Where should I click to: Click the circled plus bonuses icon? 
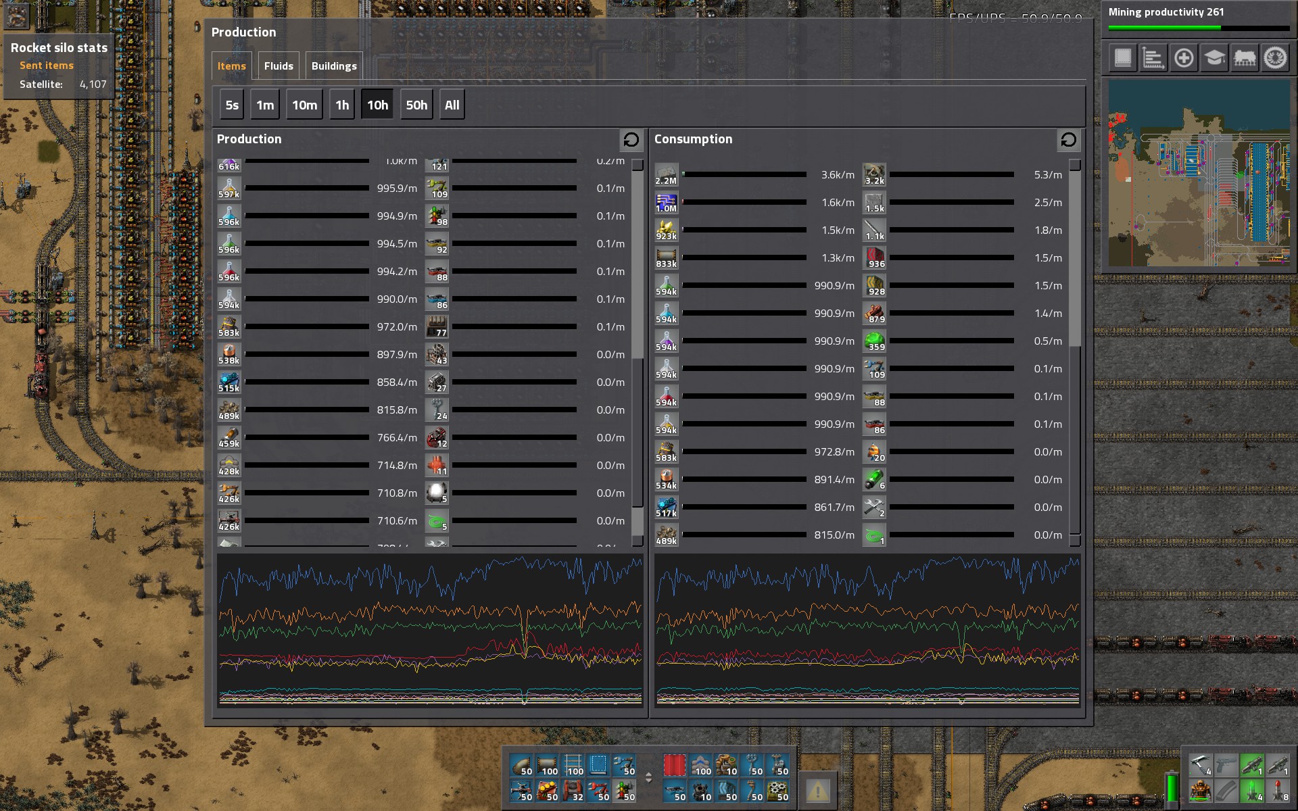pyautogui.click(x=1184, y=58)
